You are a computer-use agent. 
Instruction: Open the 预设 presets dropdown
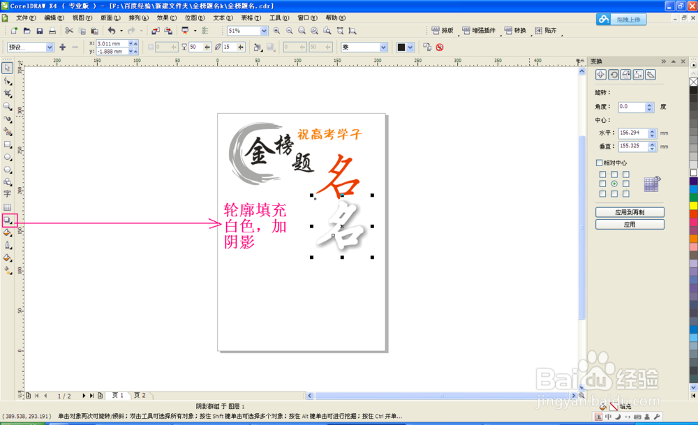(50, 47)
